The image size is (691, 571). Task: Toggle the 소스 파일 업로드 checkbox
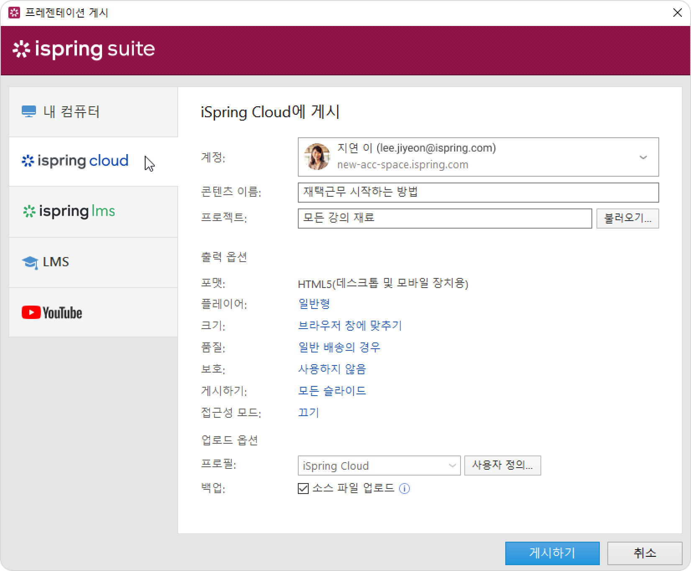303,489
